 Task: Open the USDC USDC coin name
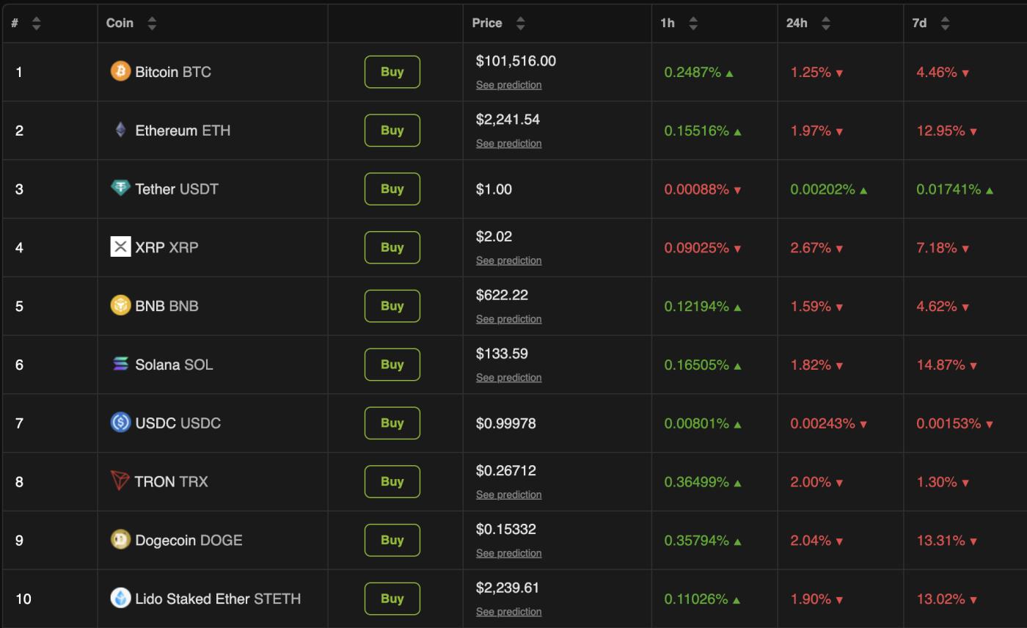click(x=178, y=423)
